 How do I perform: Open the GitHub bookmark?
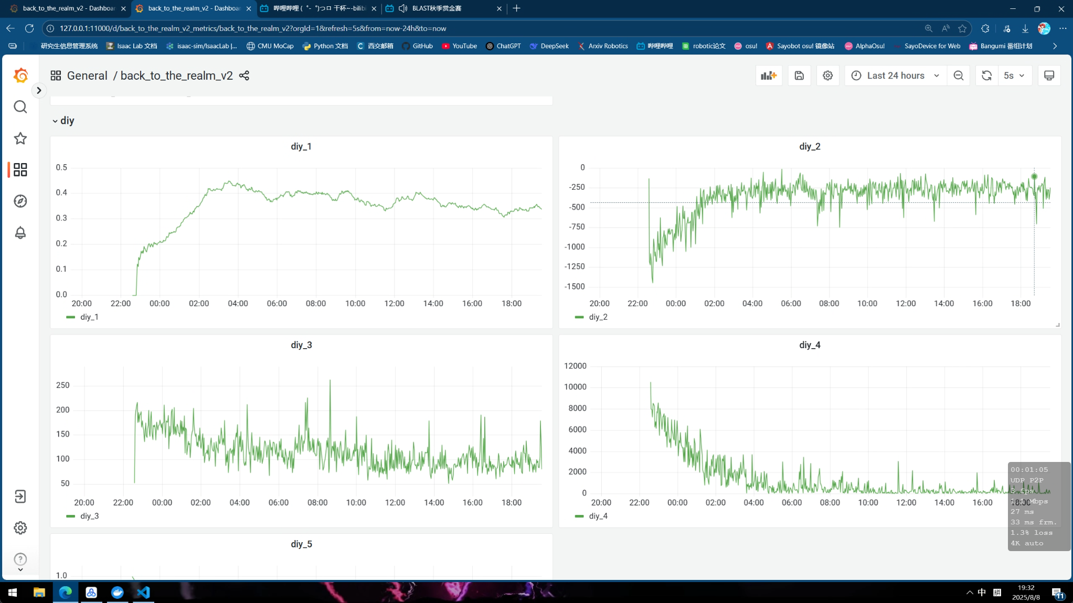(x=417, y=46)
